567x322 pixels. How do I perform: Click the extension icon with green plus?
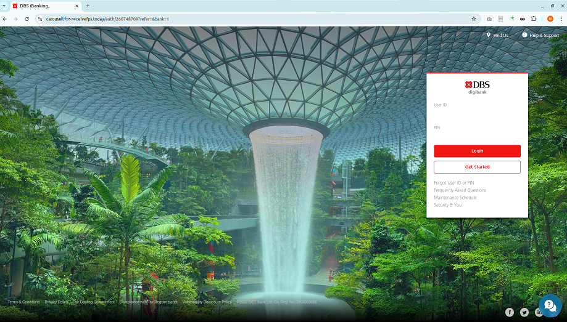point(511,18)
